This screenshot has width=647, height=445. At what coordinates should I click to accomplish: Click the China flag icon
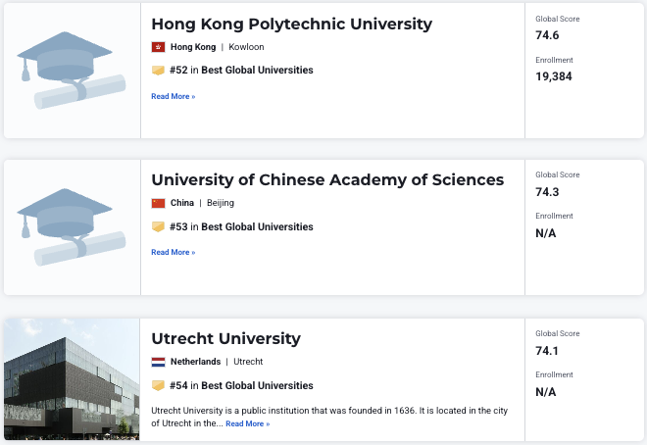pos(159,203)
